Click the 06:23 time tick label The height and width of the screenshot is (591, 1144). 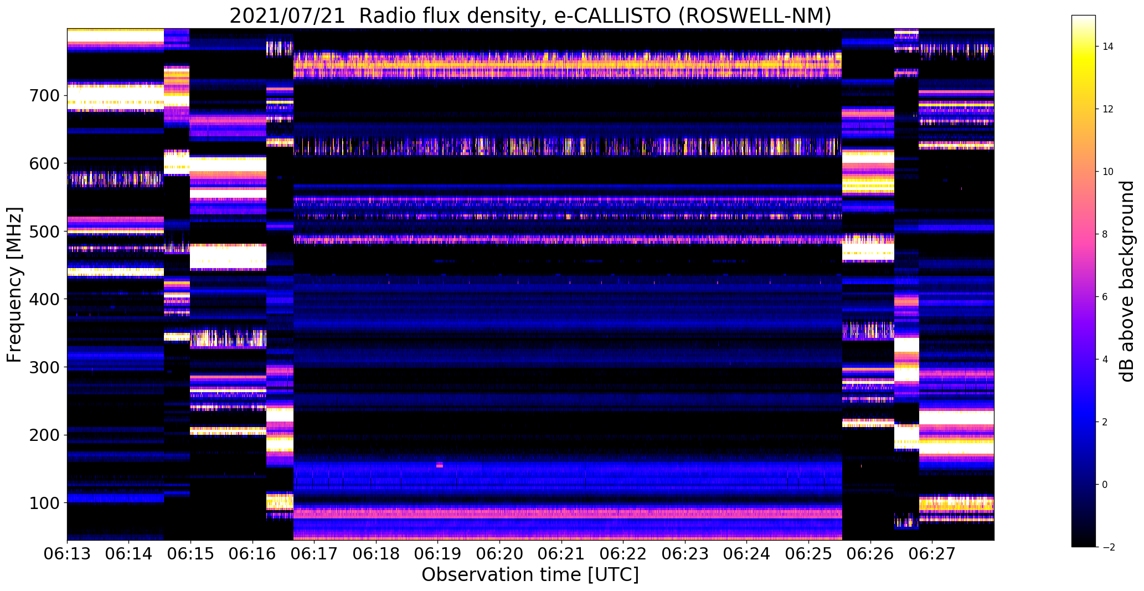(685, 552)
